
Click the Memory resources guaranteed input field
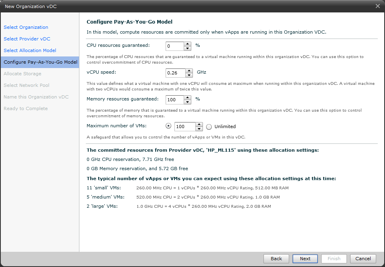click(x=175, y=100)
